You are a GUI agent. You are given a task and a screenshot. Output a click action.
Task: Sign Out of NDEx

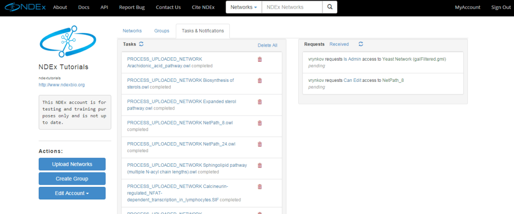tap(501, 7)
